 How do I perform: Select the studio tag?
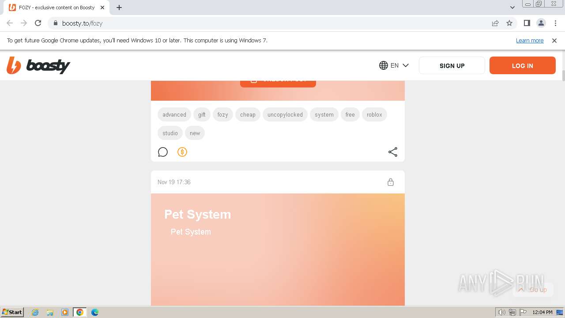tap(170, 133)
